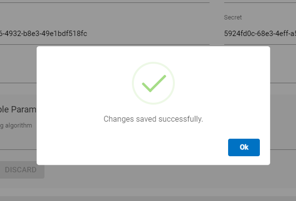
Task: Click the 'algorithm' field label
Action: [x=16, y=126]
